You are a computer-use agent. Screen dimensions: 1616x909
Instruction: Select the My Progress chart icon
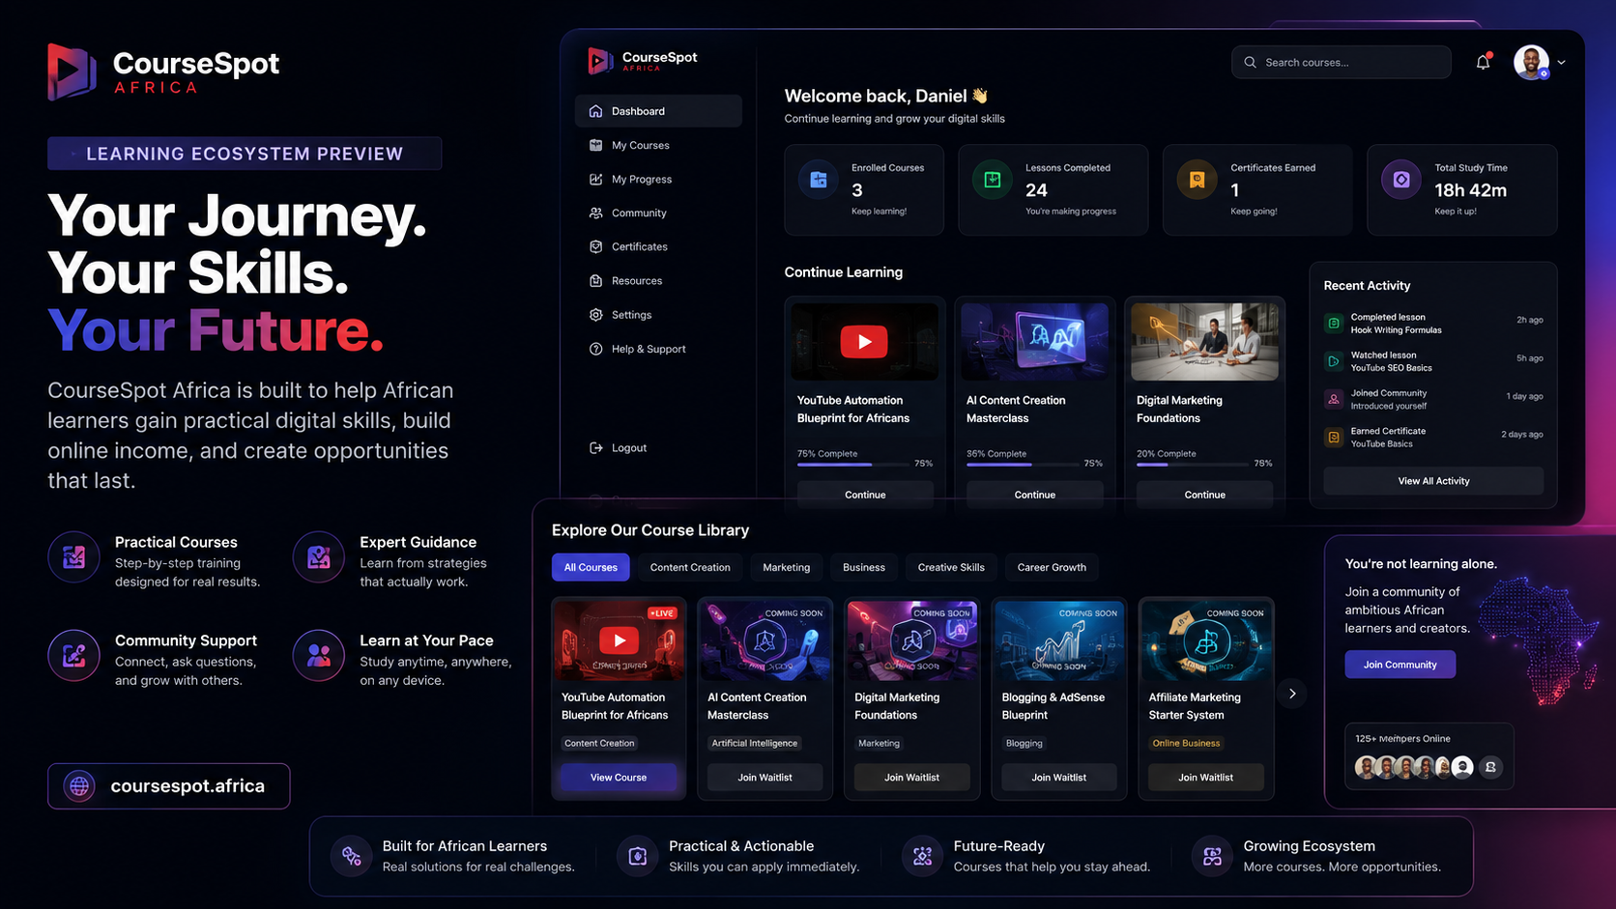pos(596,179)
